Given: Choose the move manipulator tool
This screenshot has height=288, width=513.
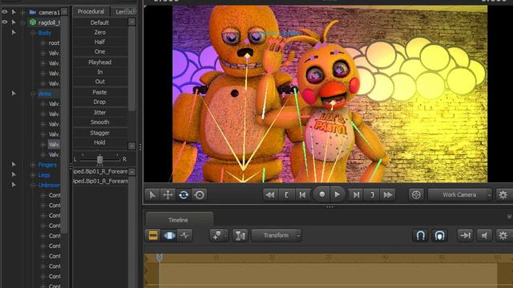Looking at the screenshot, I should pos(168,195).
